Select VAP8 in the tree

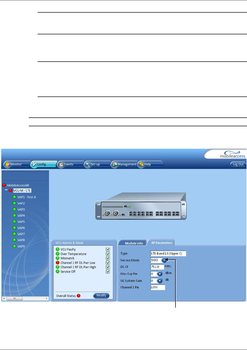pos(21,240)
